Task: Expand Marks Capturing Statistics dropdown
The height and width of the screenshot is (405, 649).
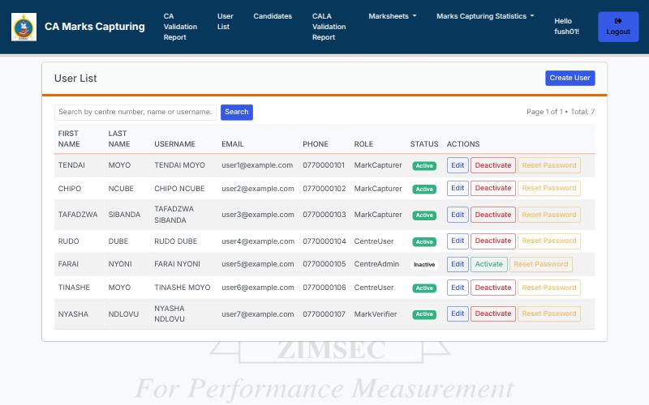Action: (485, 16)
